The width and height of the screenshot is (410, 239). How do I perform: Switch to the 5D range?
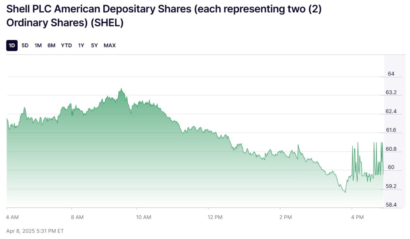25,46
